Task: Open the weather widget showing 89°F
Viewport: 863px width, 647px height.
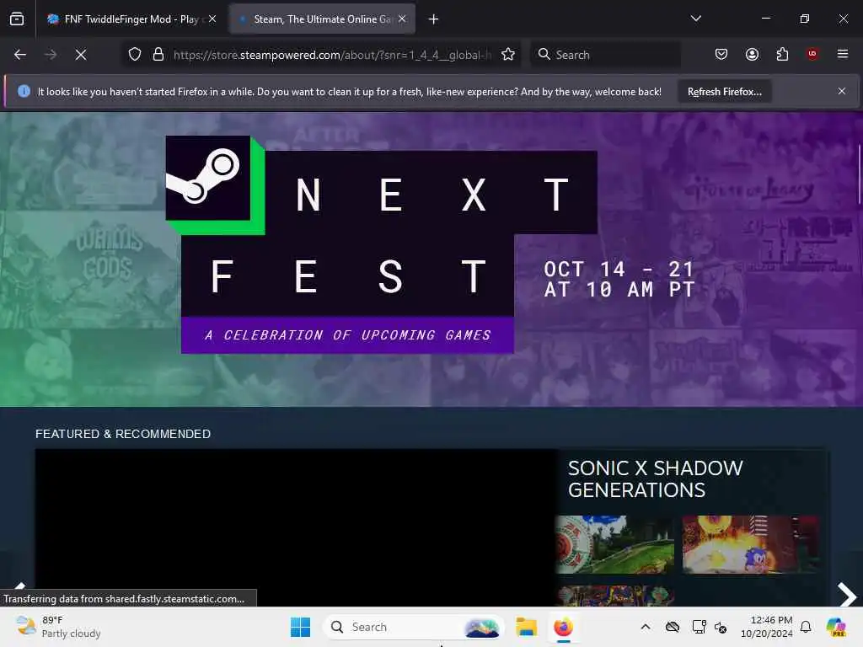Action: pyautogui.click(x=58, y=627)
